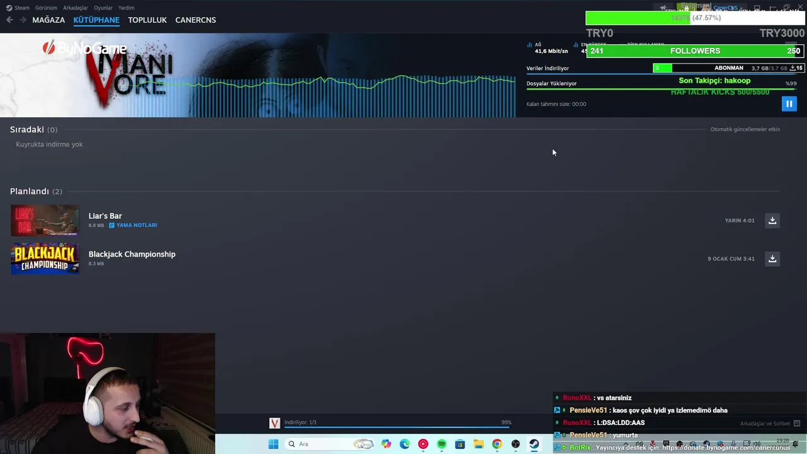Open the İndiriliyor: 1/1 download status
Image resolution: width=807 pixels, height=454 pixels.
[301, 422]
